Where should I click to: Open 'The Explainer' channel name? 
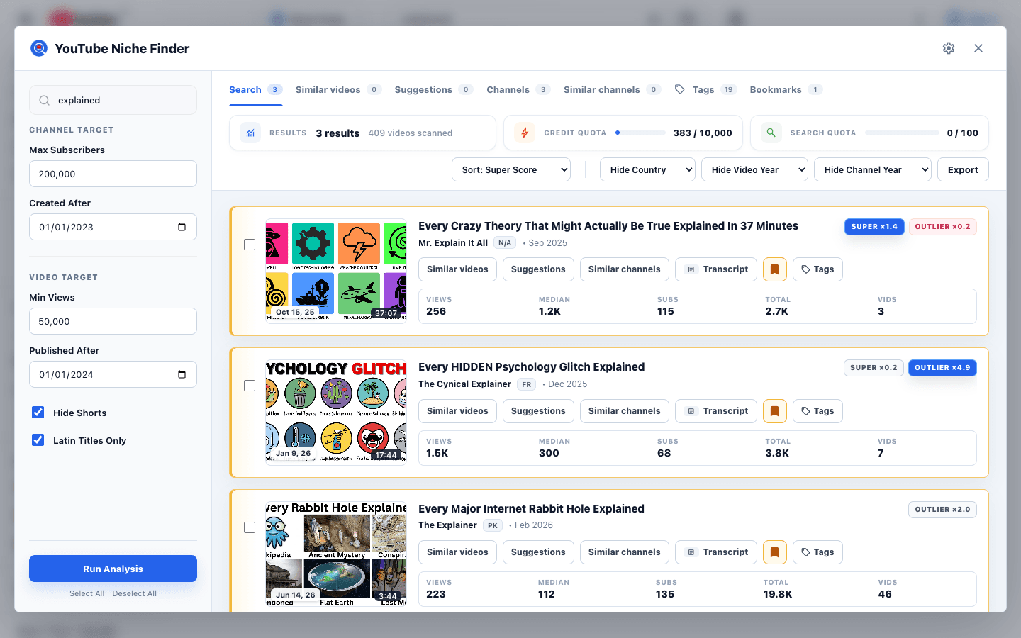point(447,525)
